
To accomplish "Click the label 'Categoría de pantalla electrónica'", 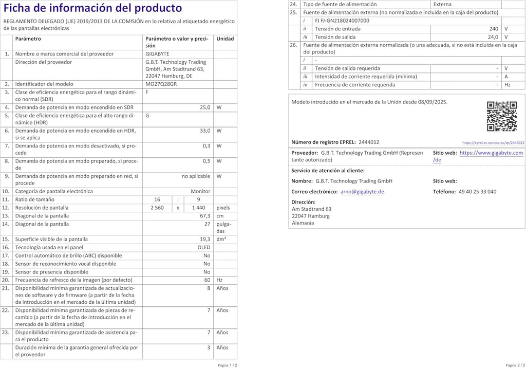I will click(54, 191).
